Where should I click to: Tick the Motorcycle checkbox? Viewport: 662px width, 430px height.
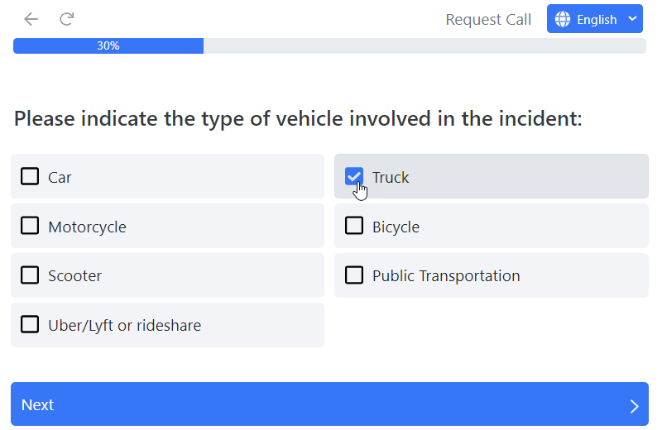click(30, 226)
